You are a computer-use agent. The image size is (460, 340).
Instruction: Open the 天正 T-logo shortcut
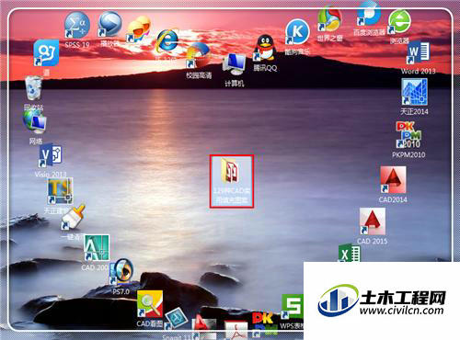60,191
